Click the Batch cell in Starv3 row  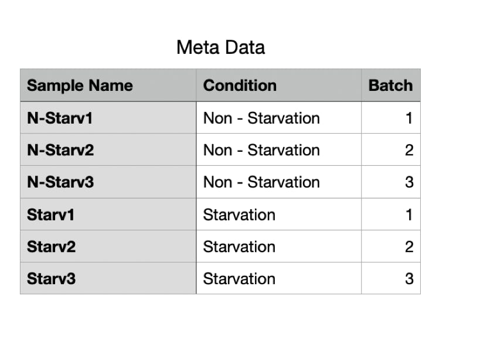point(390,278)
